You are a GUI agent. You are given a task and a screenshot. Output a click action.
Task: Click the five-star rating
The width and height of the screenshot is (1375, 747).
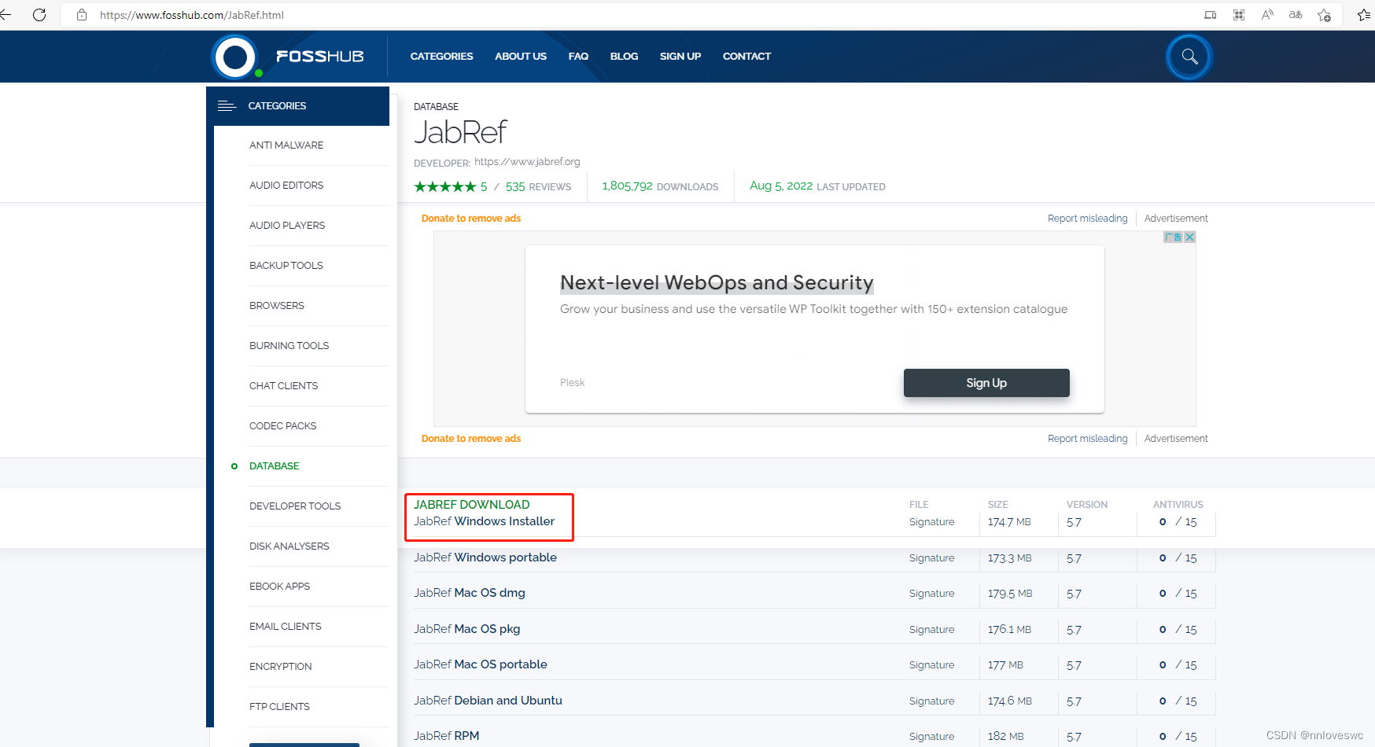pos(445,187)
